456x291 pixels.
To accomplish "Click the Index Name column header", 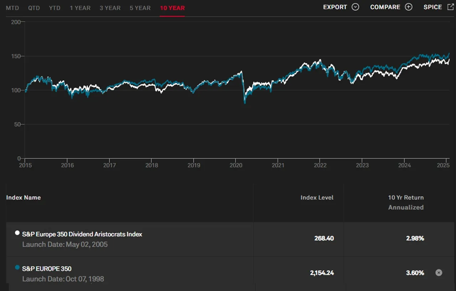I will tap(24, 197).
